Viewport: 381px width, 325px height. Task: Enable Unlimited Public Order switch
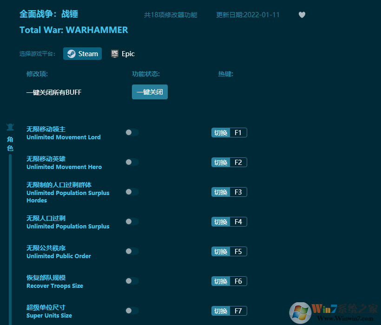click(132, 251)
